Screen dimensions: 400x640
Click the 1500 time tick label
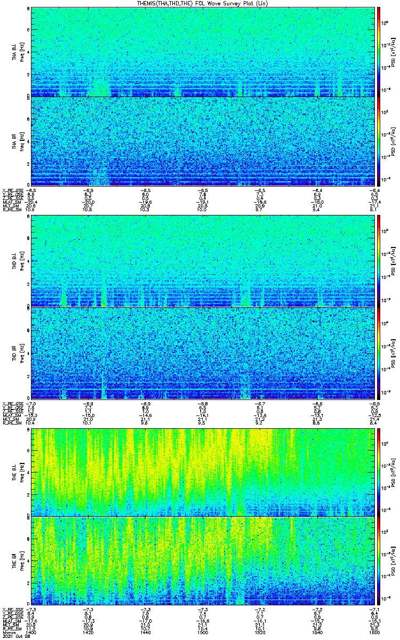point(203,631)
